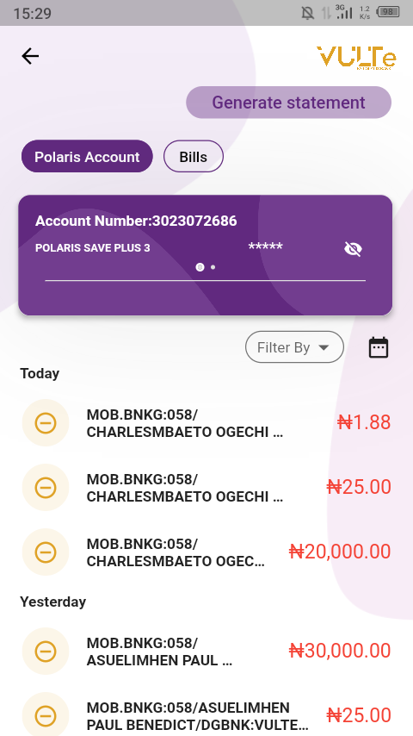Open the calendar date picker icon
The image size is (413, 736).
[x=379, y=348]
